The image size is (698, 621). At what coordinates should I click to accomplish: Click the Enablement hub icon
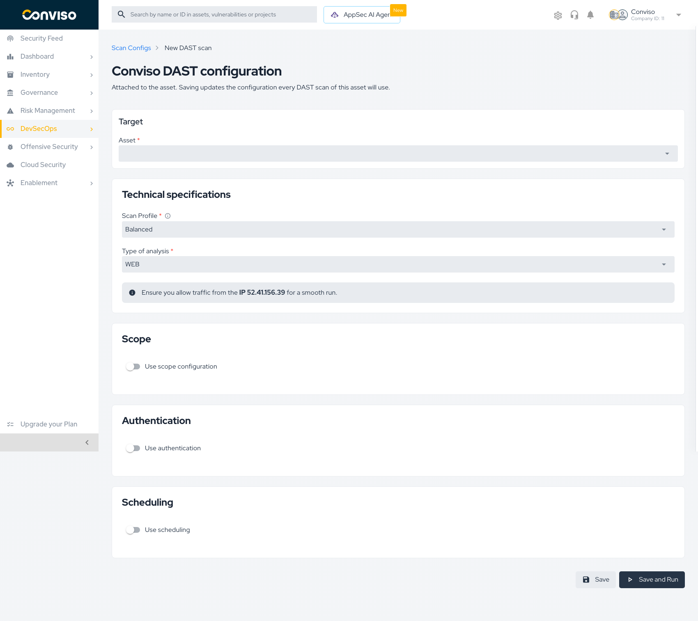[x=10, y=183]
